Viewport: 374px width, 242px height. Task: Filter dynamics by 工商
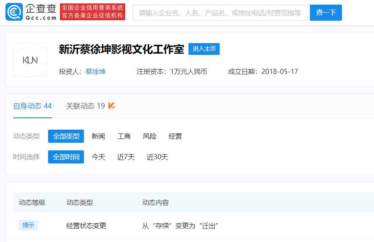click(x=124, y=136)
